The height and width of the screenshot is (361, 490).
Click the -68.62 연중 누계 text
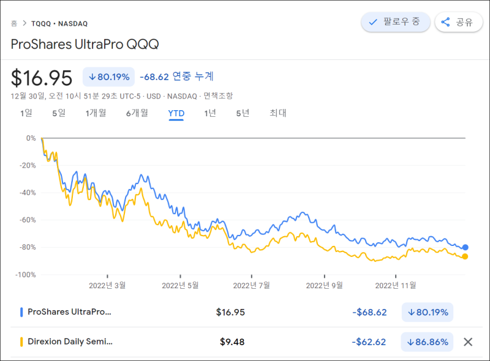pos(176,76)
